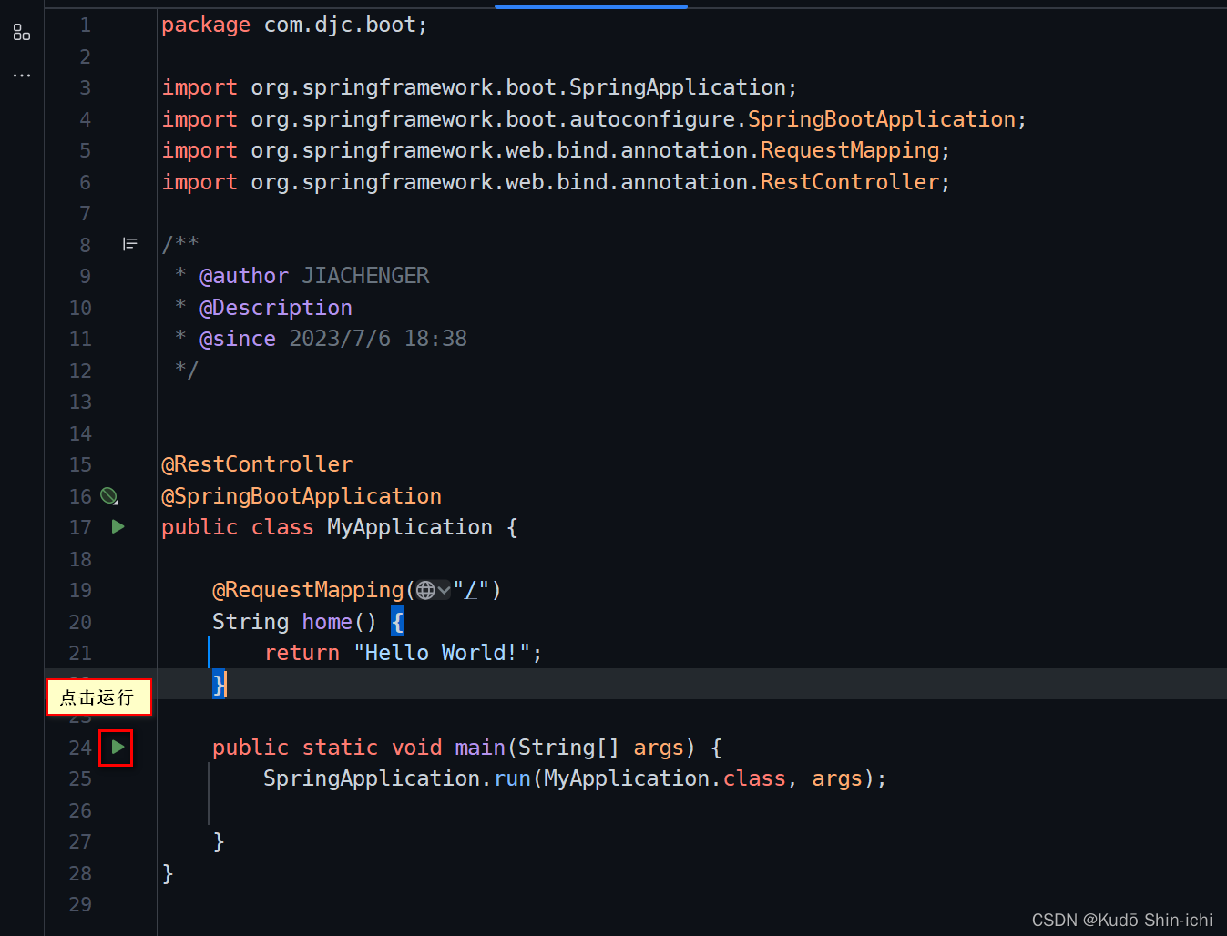The width and height of the screenshot is (1227, 936).
Task: Open the structure tool window icon in sidebar
Action: [x=22, y=33]
